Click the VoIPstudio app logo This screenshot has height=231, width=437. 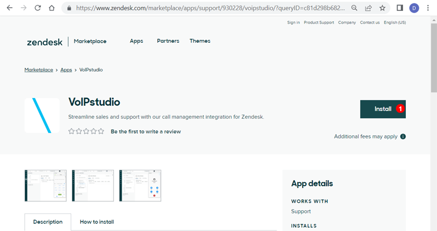click(x=42, y=116)
